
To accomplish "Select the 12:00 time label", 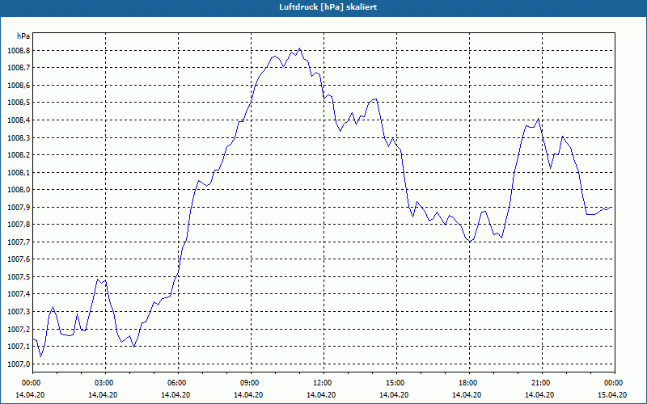I will point(322,383).
